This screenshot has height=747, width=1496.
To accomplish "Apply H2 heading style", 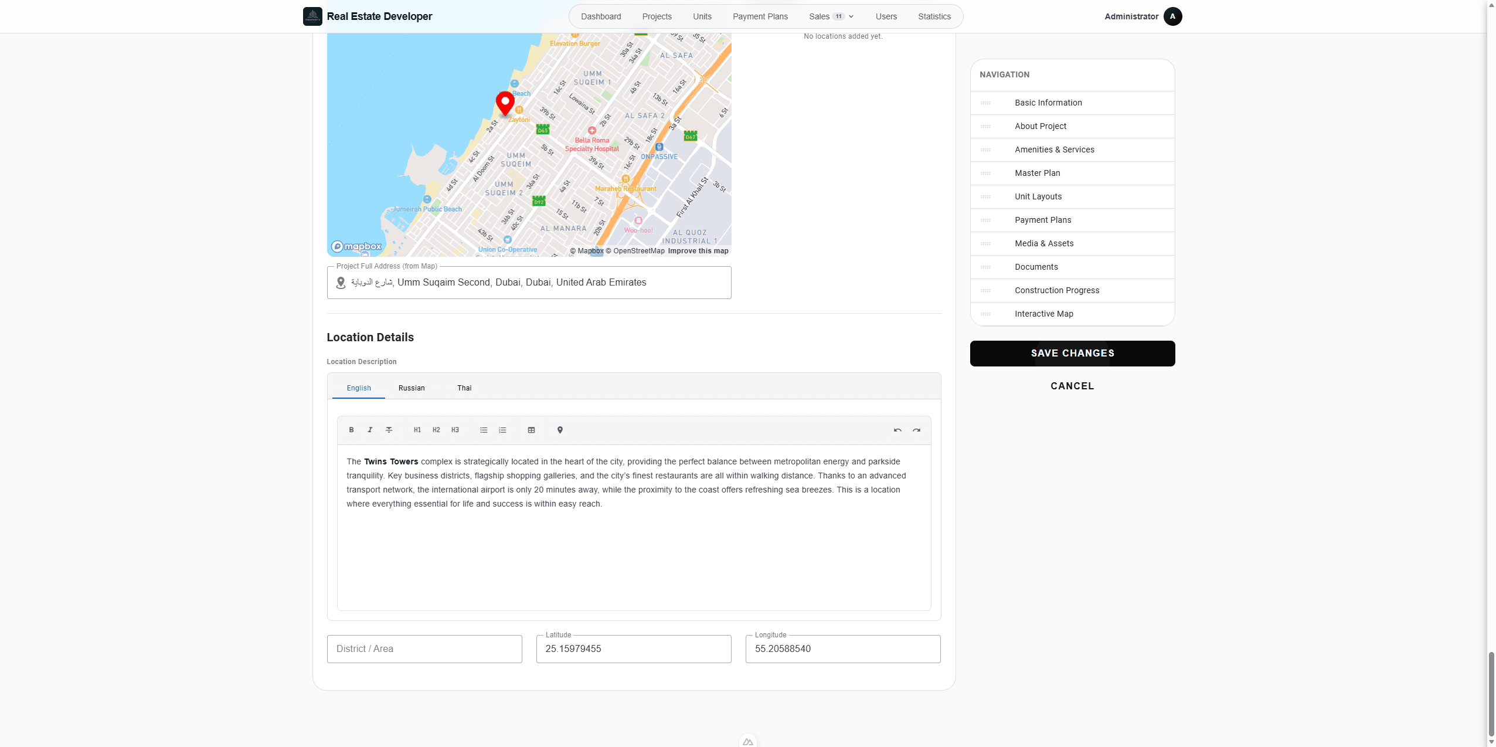I will (x=436, y=430).
